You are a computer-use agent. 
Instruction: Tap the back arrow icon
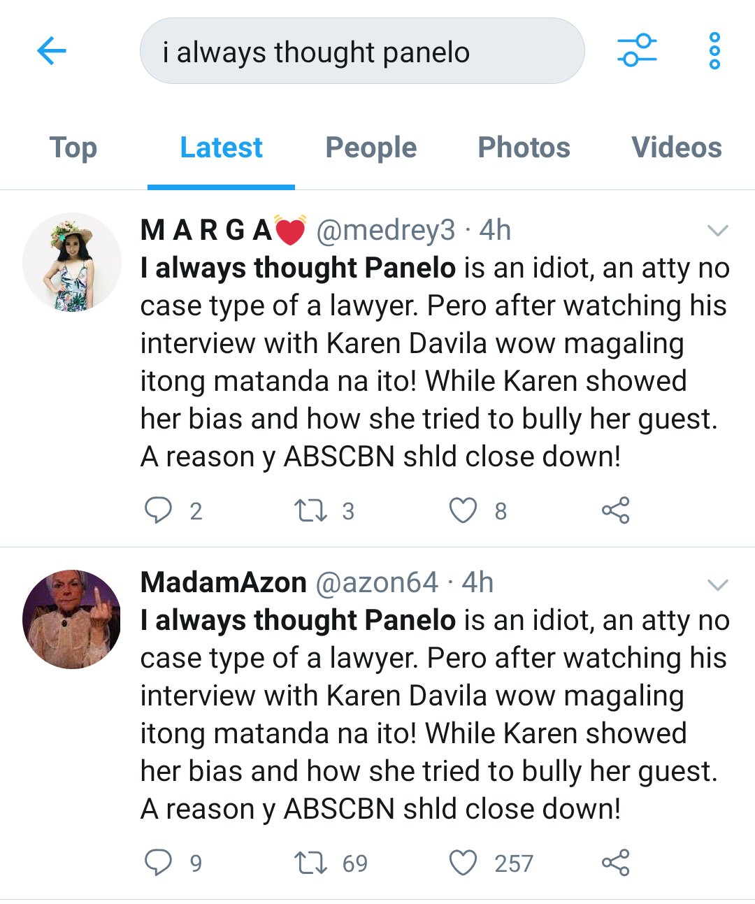coord(52,51)
